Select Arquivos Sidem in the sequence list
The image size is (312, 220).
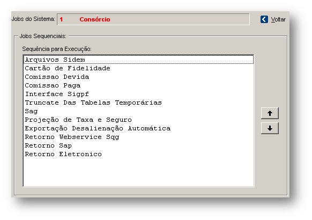(138, 60)
